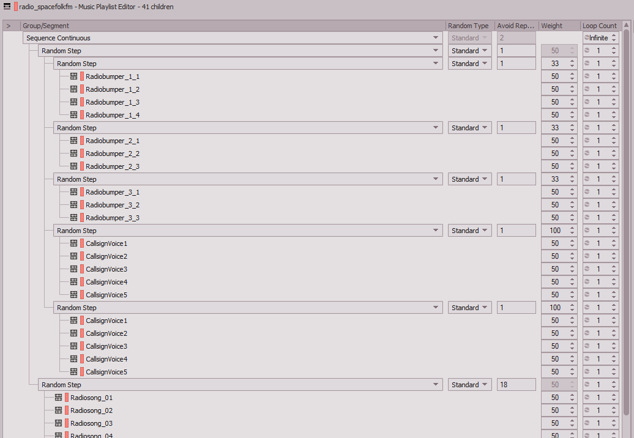Open the first-level Random Step group dropdown above Radiobumper_1
This screenshot has height=438, width=634.
coord(436,51)
